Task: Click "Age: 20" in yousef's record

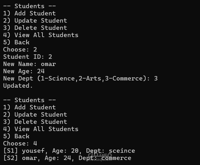Action: click(x=63, y=151)
